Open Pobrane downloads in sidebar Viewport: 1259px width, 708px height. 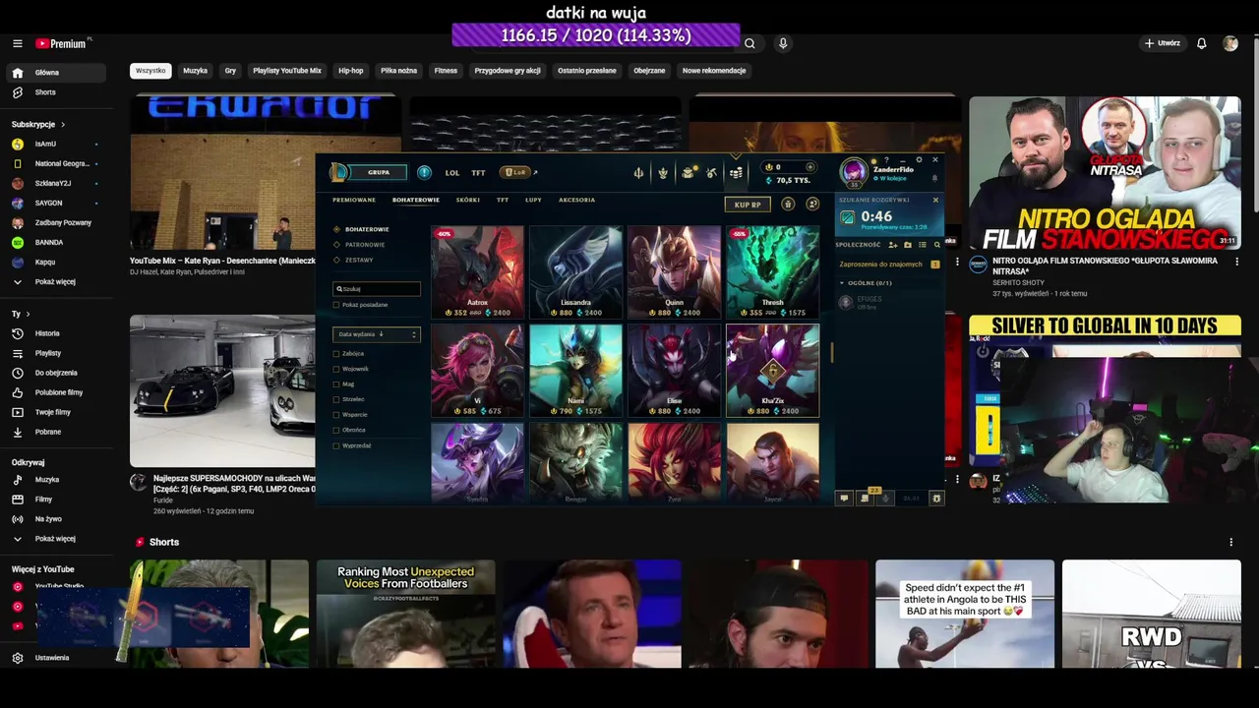(55, 432)
